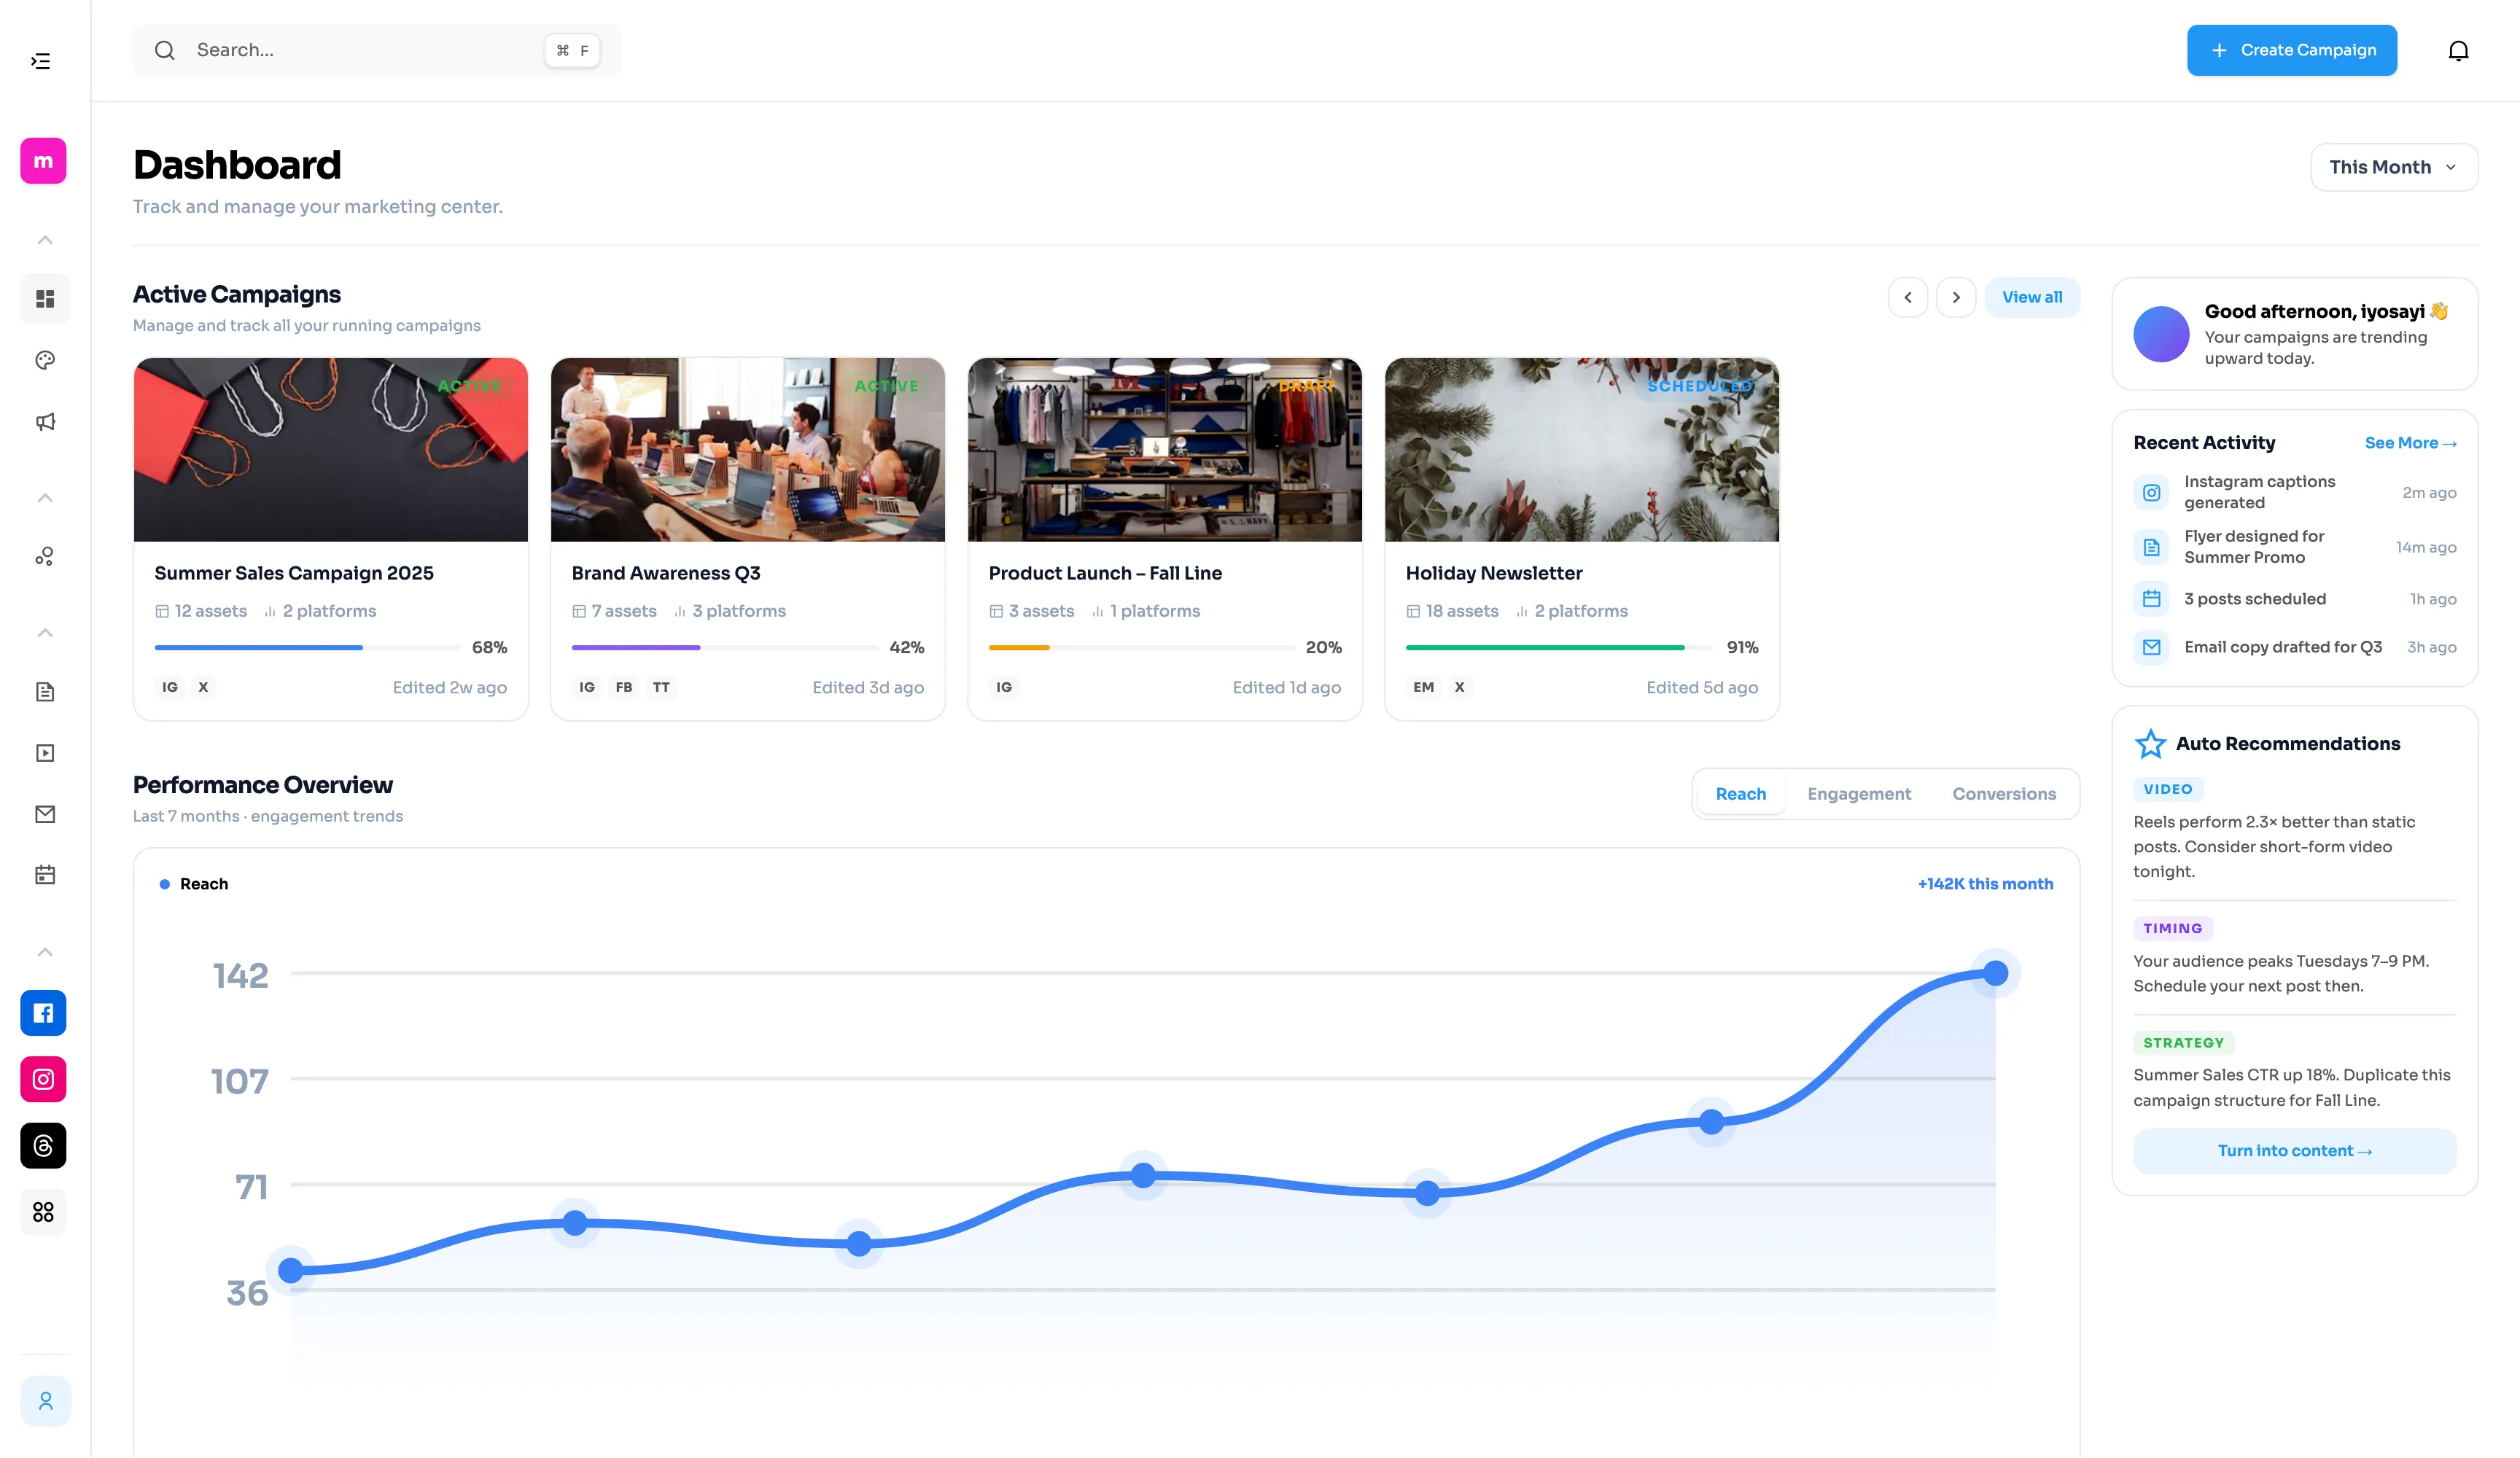2520x1458 pixels.
Task: Open the document icon in sidebar
Action: point(45,692)
